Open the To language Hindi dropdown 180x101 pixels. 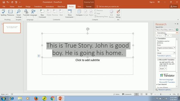click(174, 53)
